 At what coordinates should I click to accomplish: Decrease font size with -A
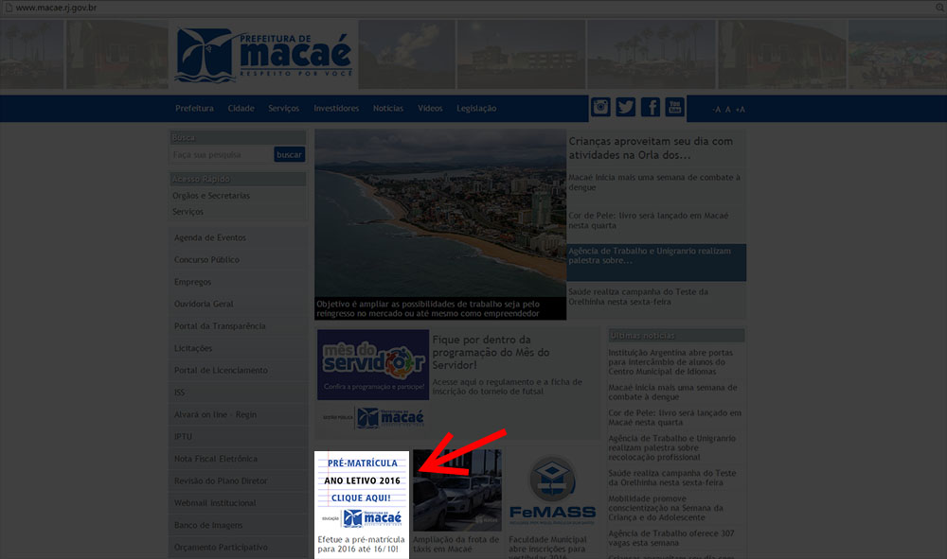[716, 109]
